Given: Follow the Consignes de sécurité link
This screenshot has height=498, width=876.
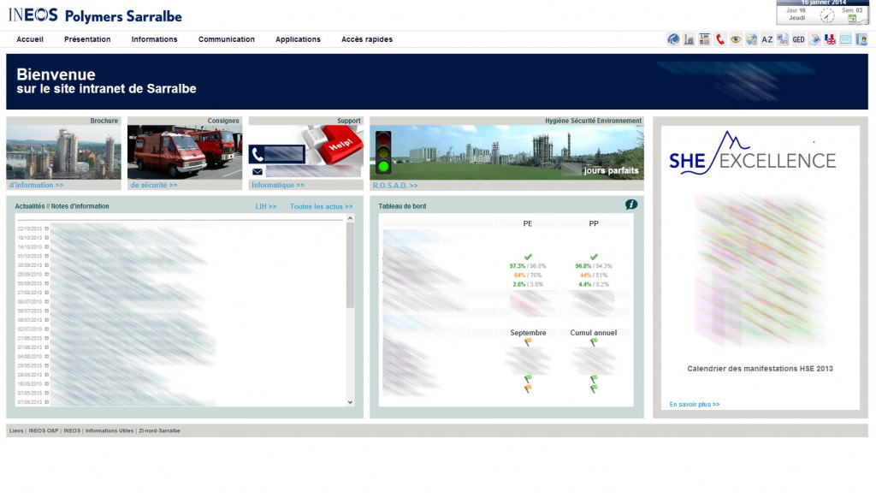Looking at the screenshot, I should (154, 185).
